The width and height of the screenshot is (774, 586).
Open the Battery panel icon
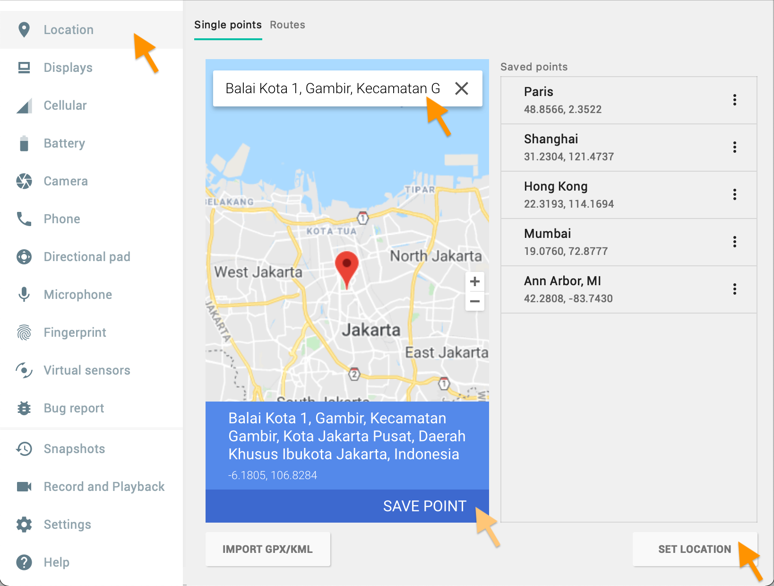pos(24,143)
